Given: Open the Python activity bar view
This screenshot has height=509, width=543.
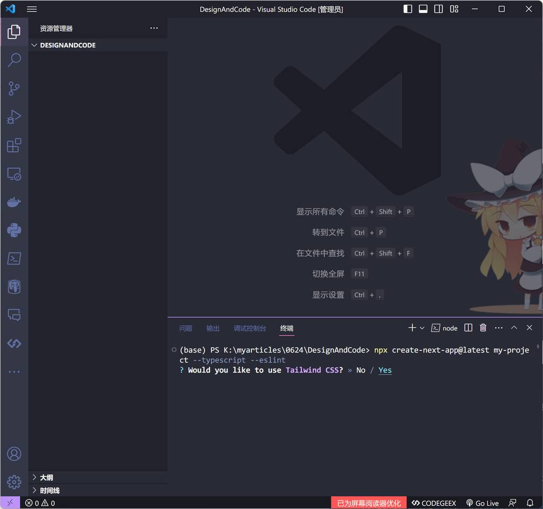Looking at the screenshot, I should (x=14, y=230).
